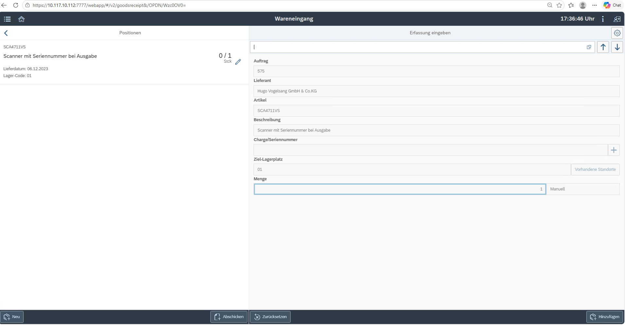Viewport: 625px width, 325px height.
Task: Click the Ziel-Lagerplatz field showing 01
Action: (x=412, y=170)
